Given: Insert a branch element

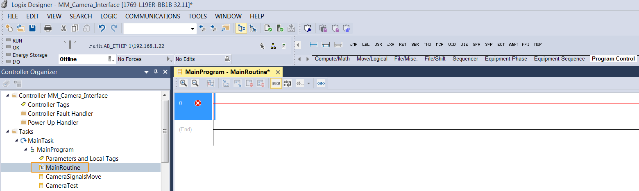Looking at the screenshot, I should point(326,45).
